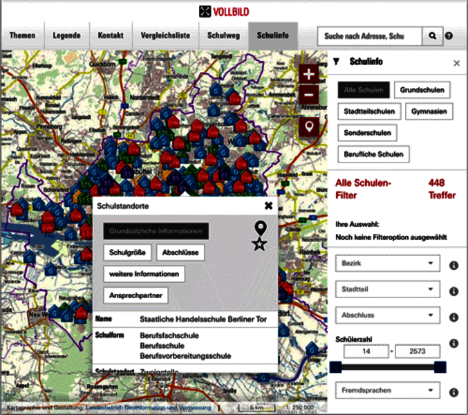Expand the Bezirk dropdown

pyautogui.click(x=387, y=264)
